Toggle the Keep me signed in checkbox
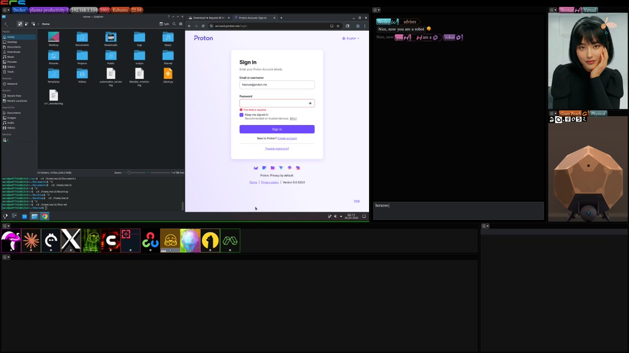Image resolution: width=629 pixels, height=353 pixels. [x=242, y=115]
